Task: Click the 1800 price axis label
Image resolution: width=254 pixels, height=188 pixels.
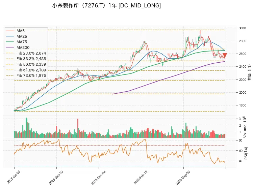Action: [242, 105]
